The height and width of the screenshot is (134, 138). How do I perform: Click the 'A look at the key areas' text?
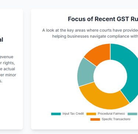click(x=90, y=30)
